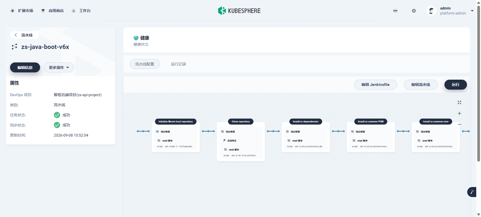Select the Install zs-dependencies stage

coord(306,122)
